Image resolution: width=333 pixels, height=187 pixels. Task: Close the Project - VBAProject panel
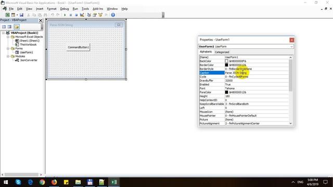(x=41, y=21)
